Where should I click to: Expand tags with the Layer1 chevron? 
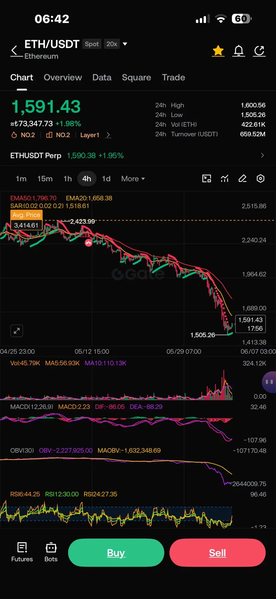pos(108,135)
